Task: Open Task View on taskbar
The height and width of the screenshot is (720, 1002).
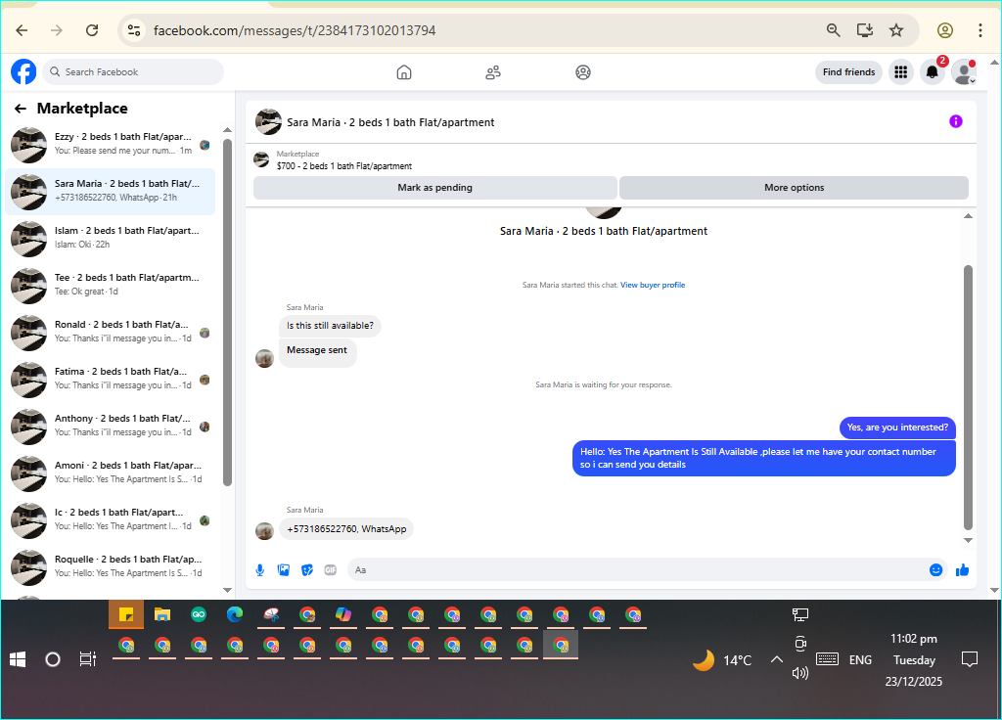Action: point(87,658)
